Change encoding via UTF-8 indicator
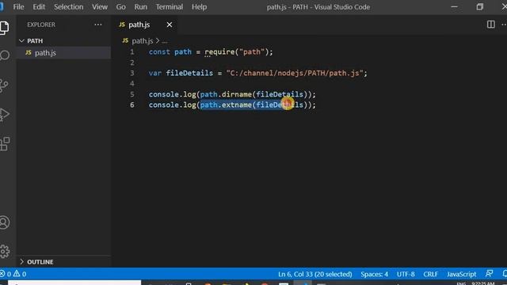The height and width of the screenshot is (285, 507). (x=406, y=274)
